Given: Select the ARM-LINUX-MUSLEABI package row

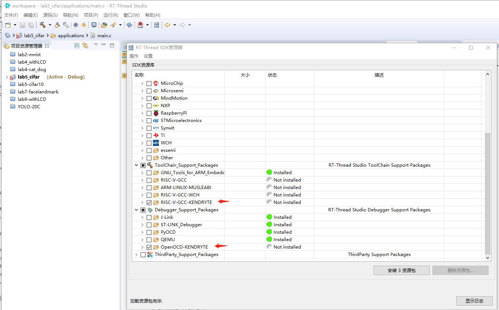Looking at the screenshot, I should point(186,188).
